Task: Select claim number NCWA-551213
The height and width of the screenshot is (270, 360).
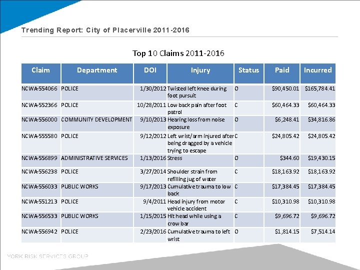Action: (x=39, y=201)
